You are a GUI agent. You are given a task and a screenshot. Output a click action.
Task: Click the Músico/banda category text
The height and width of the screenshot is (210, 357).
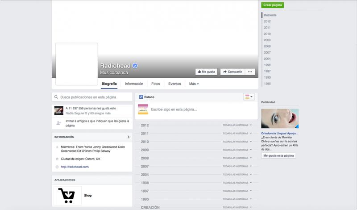[114, 72]
